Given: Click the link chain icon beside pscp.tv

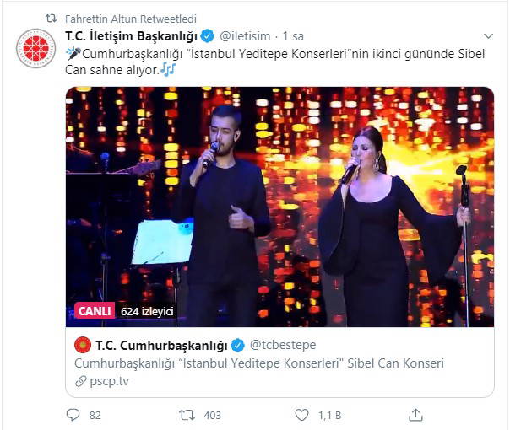Looking at the screenshot, I should click(80, 380).
